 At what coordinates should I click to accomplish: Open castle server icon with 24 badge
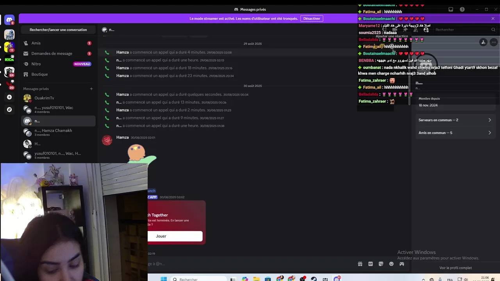point(9,72)
